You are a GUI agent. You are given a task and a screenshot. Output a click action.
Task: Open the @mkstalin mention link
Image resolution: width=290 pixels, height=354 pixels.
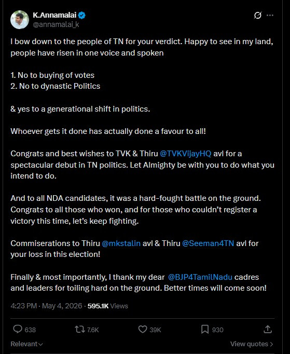121,243
